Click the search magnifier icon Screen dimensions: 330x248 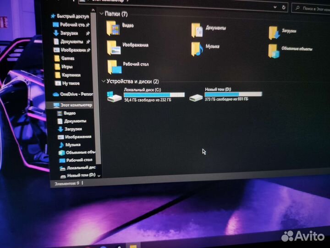[297, 8]
